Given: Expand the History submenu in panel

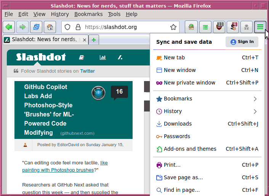Looking at the screenshot, I should 207,111.
